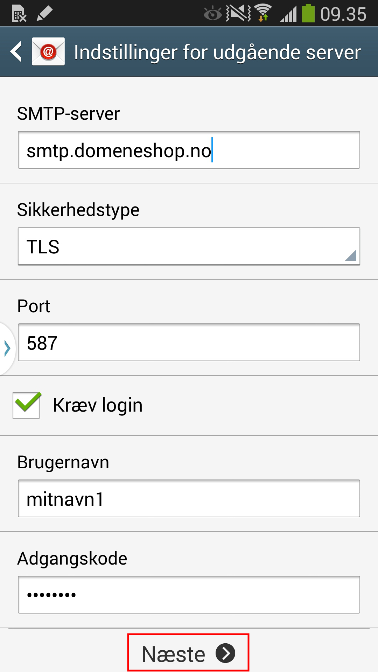This screenshot has height=672, width=378.
Task: Tap the Kræv login label
Action: pos(98,405)
